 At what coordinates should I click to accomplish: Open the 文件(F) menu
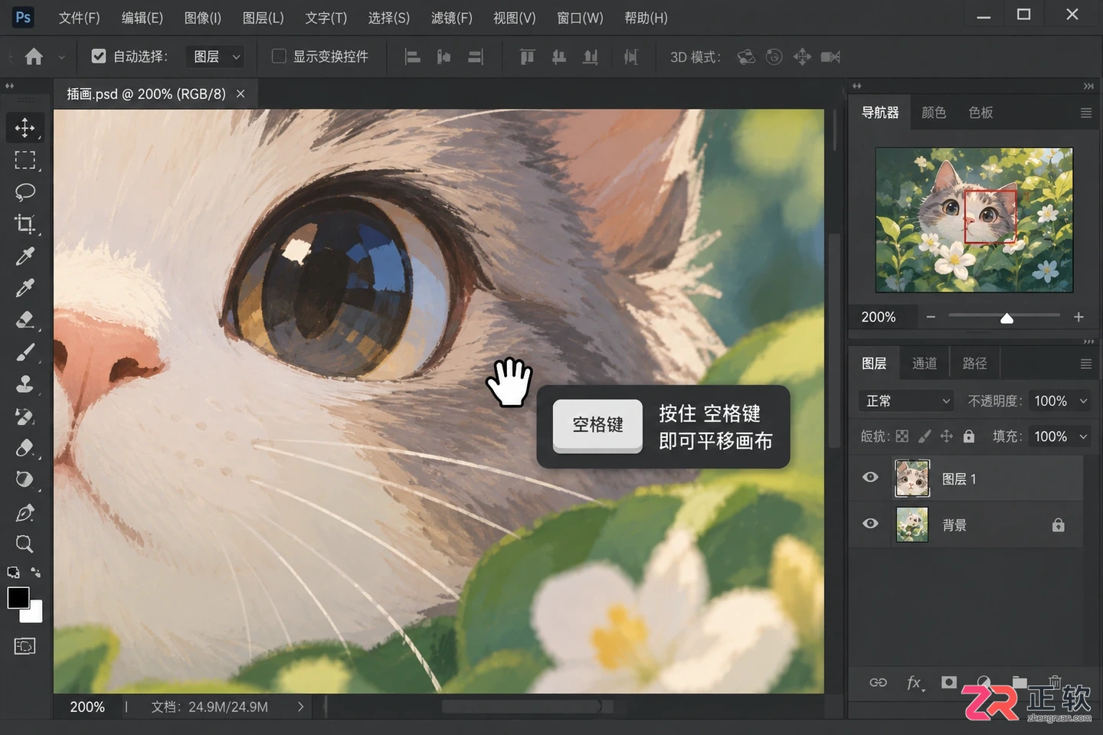pyautogui.click(x=79, y=18)
